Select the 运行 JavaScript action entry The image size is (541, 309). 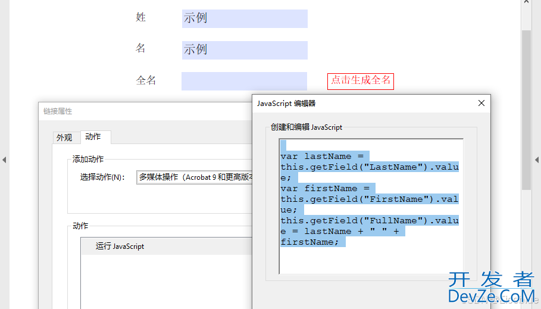[x=167, y=246]
